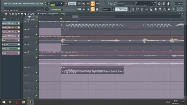
Task: Open the Pattern 2 pattern selector
Action: pyautogui.click(x=121, y=9)
